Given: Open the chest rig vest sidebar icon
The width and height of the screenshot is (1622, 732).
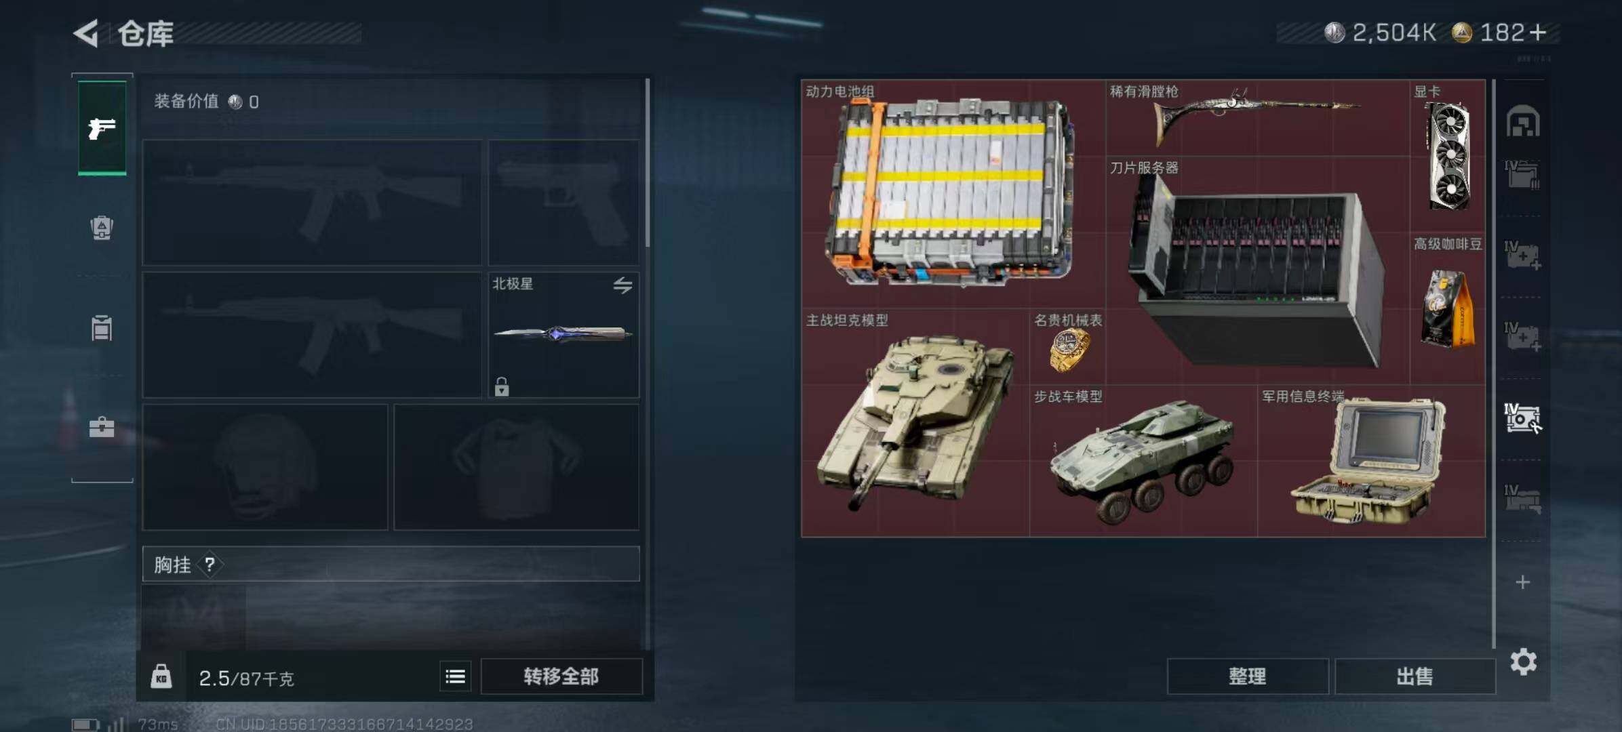Looking at the screenshot, I should [x=102, y=328].
